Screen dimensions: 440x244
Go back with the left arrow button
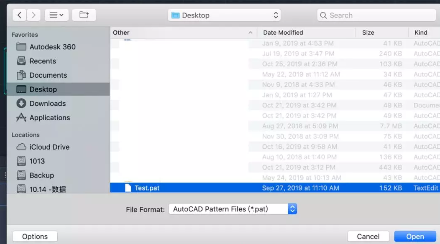[x=19, y=15]
